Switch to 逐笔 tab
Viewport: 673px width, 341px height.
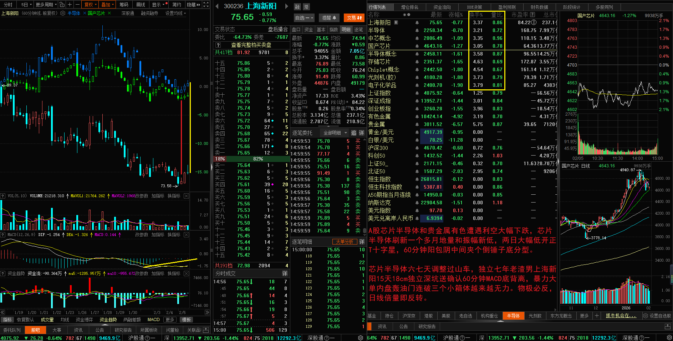[358, 30]
